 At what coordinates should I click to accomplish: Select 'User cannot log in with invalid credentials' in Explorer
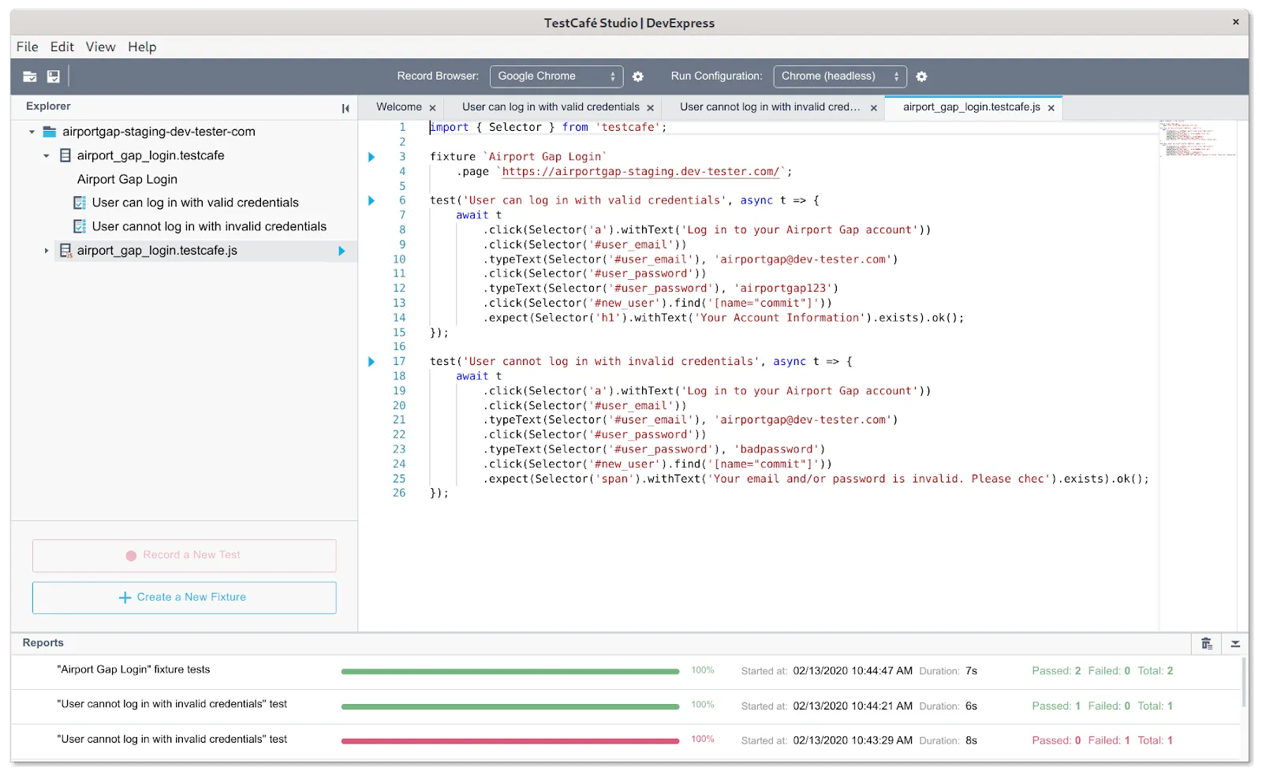209,226
